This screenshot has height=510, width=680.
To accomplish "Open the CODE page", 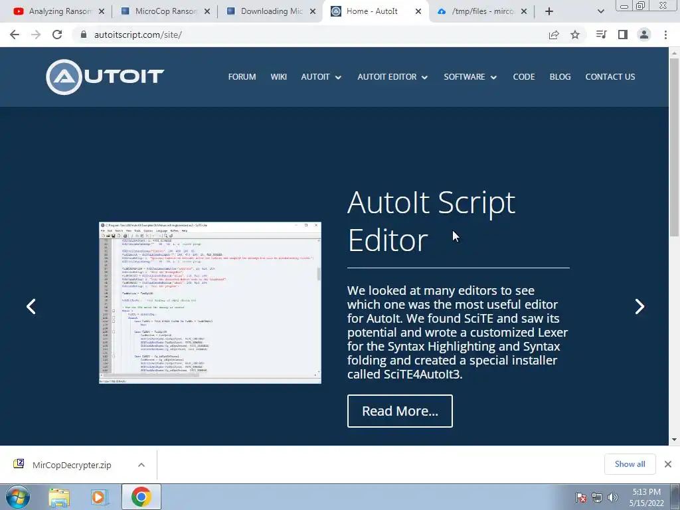I will point(524,77).
